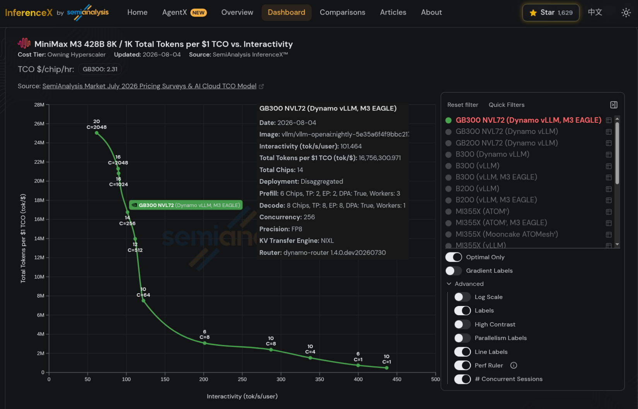Go to the Overview tab
This screenshot has width=638, height=409.
coord(237,12)
